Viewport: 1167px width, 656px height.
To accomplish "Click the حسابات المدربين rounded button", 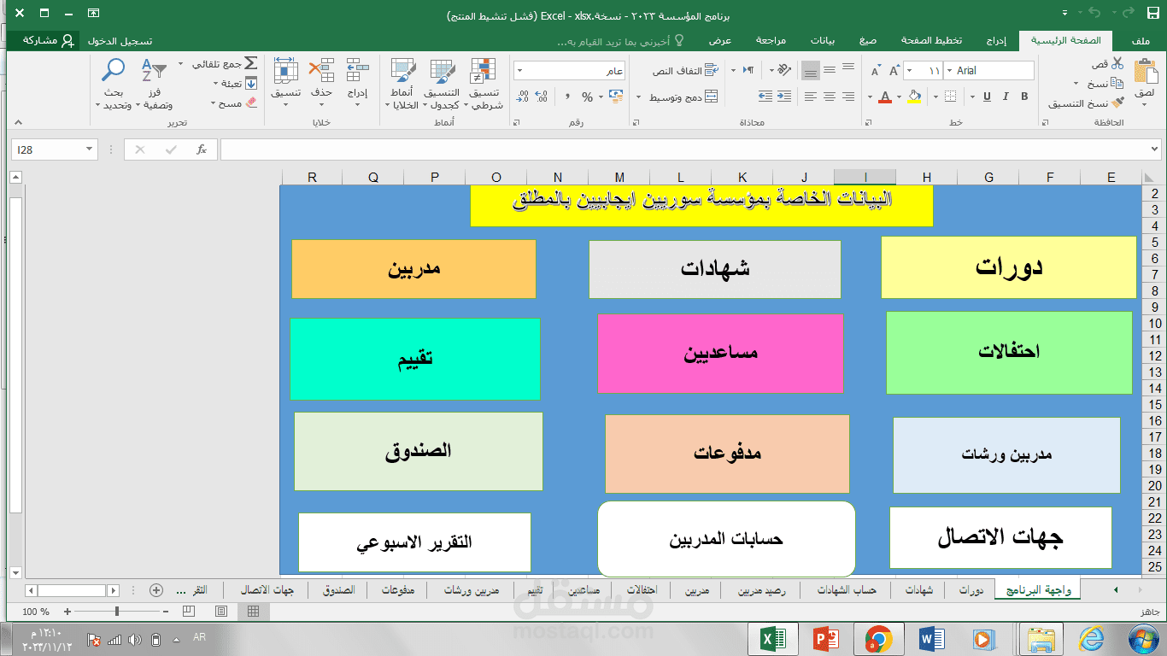I will (726, 539).
